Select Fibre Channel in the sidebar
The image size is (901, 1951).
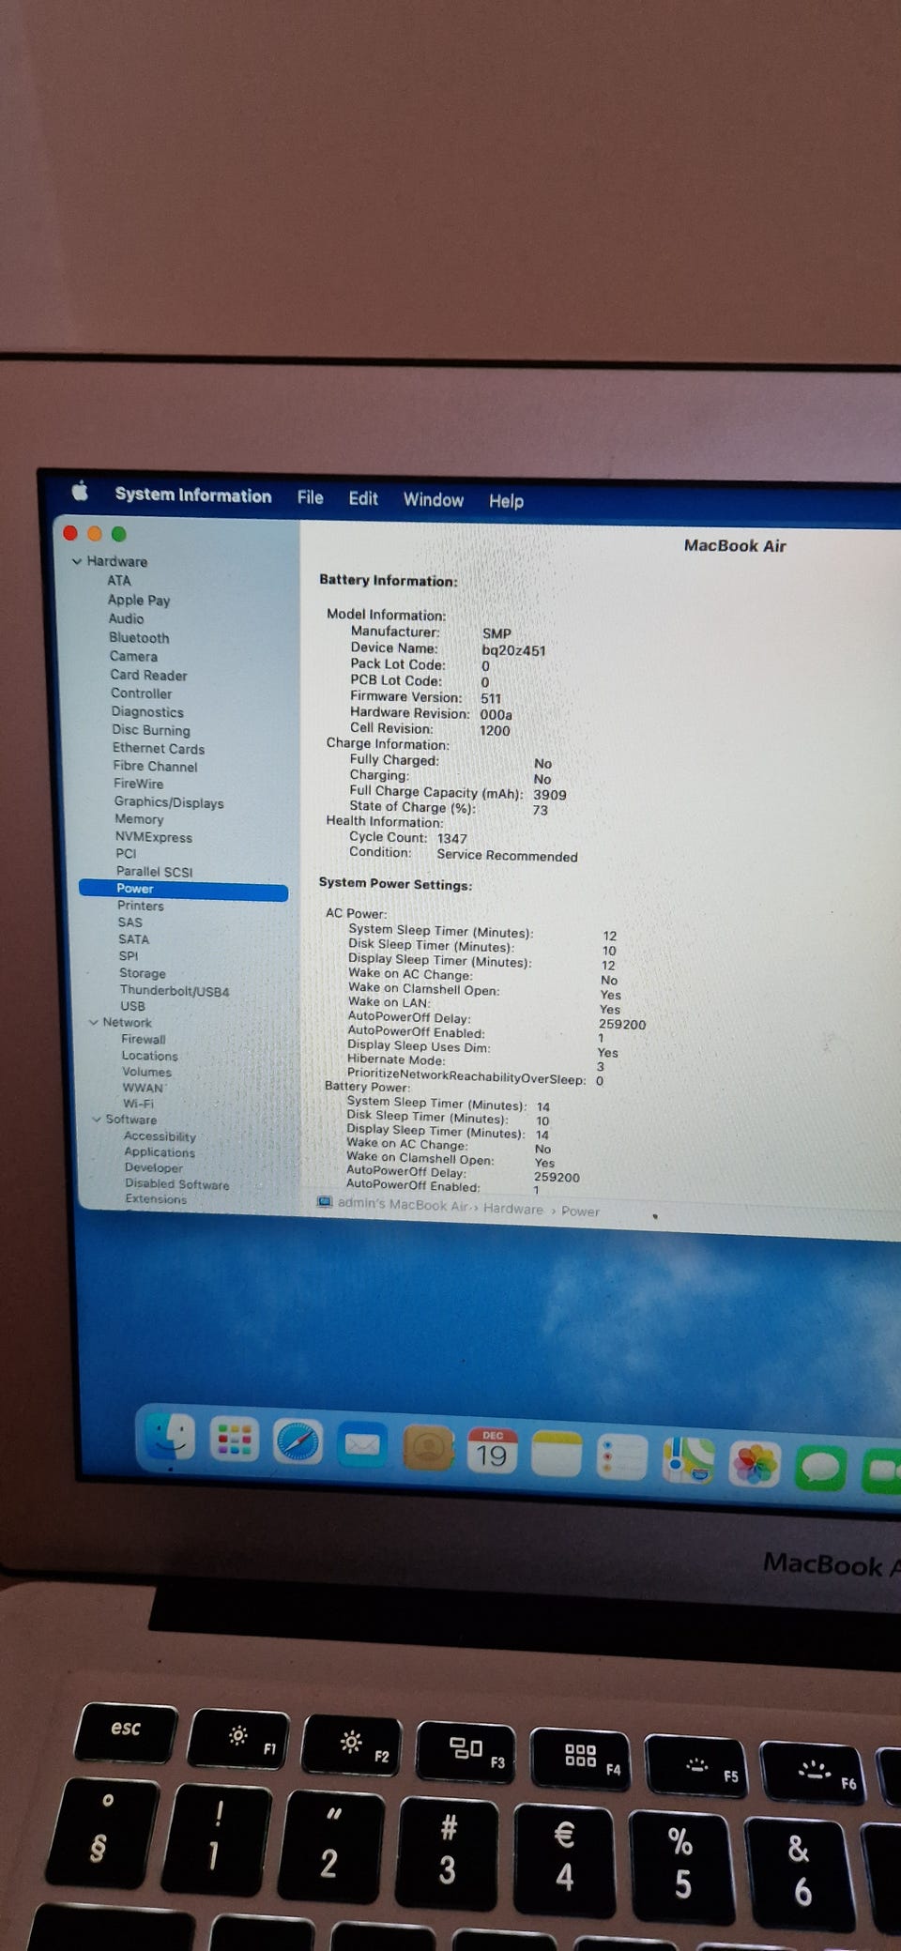pyautogui.click(x=155, y=766)
